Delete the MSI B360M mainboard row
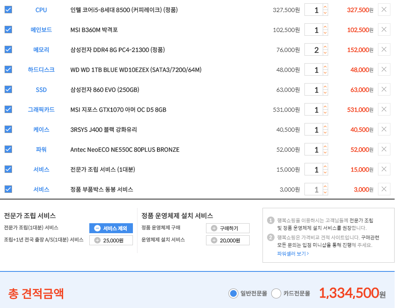 point(384,30)
